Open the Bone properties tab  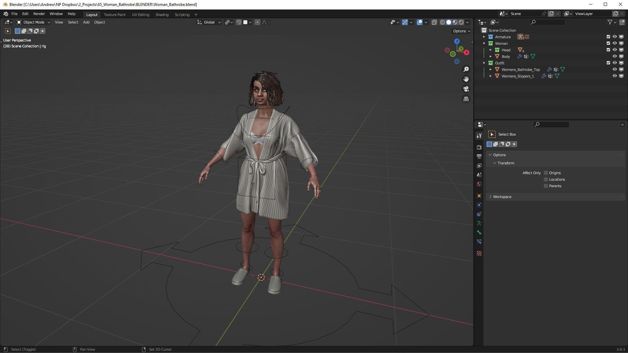coord(479,232)
